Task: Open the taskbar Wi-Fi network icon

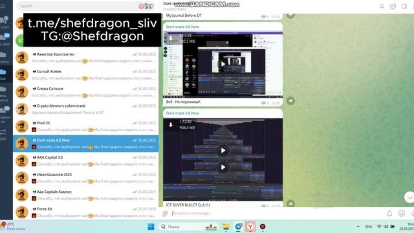Action: pyautogui.click(x=379, y=227)
